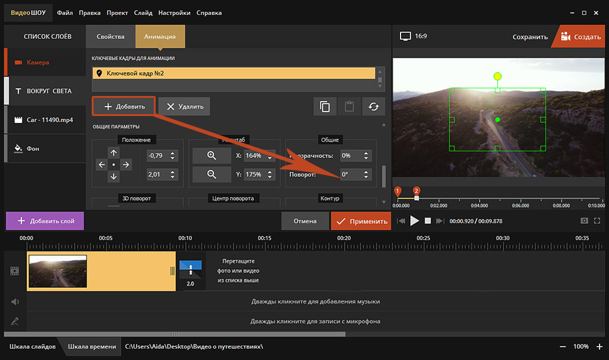
Task: Open the Файл menu
Action: [65, 13]
